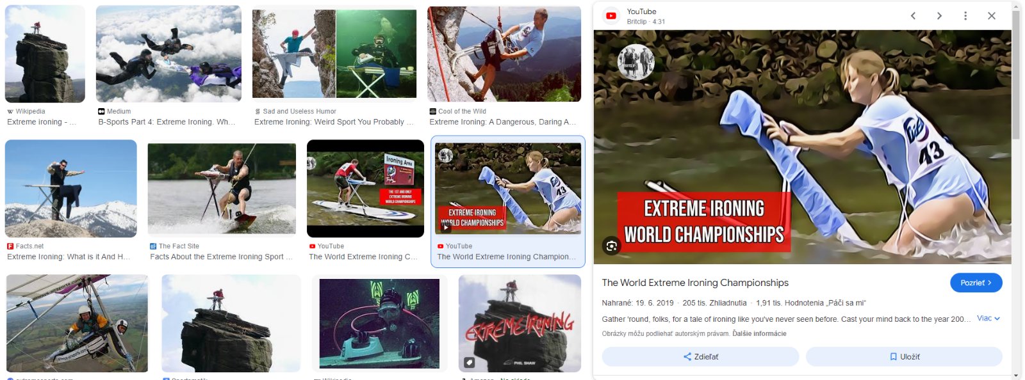
Task: Select the Facts.net mountain ironing thumbnail
Action: coord(71,189)
